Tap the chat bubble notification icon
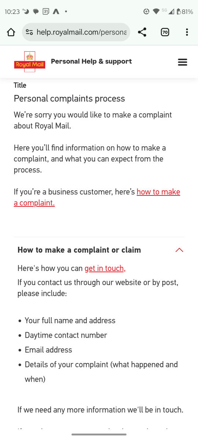Screen dimensions: 198x440 point(36,12)
